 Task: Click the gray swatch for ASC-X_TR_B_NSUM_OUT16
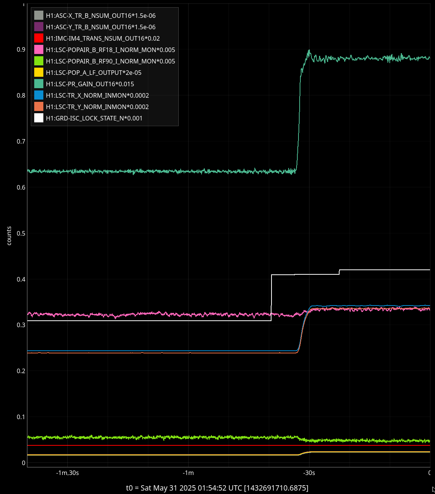click(x=39, y=15)
